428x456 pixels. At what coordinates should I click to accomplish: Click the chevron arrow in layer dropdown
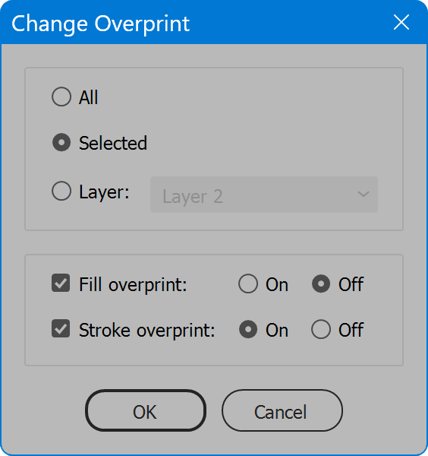tap(363, 194)
